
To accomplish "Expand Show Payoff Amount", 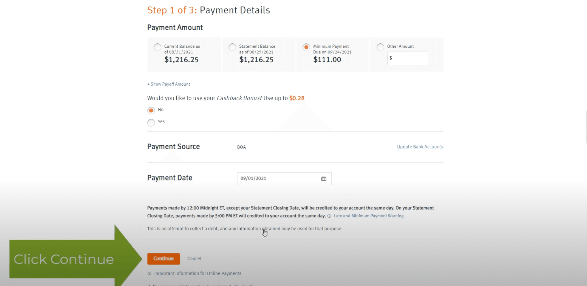I will tap(169, 84).
